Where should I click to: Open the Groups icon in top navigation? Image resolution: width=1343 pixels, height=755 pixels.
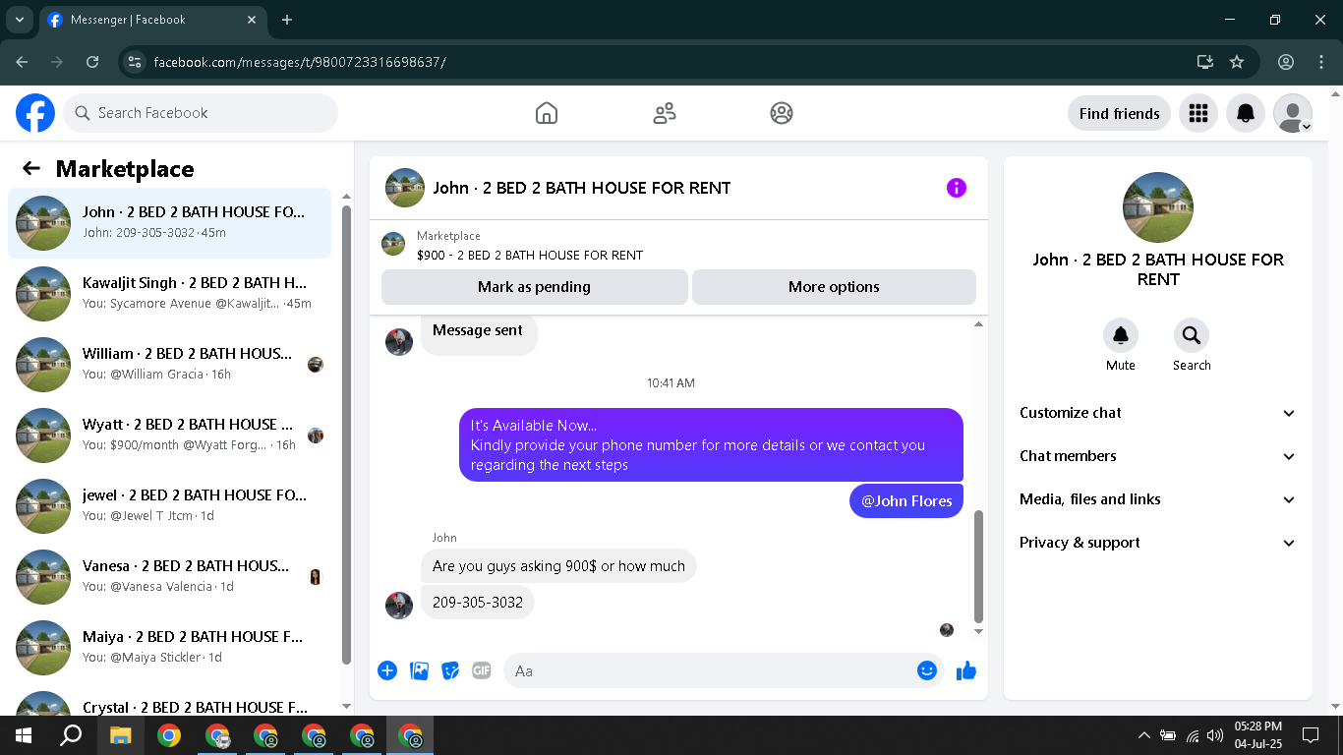(x=782, y=113)
